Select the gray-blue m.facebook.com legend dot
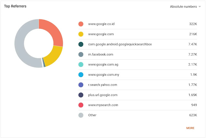 pyautogui.click(x=81, y=54)
